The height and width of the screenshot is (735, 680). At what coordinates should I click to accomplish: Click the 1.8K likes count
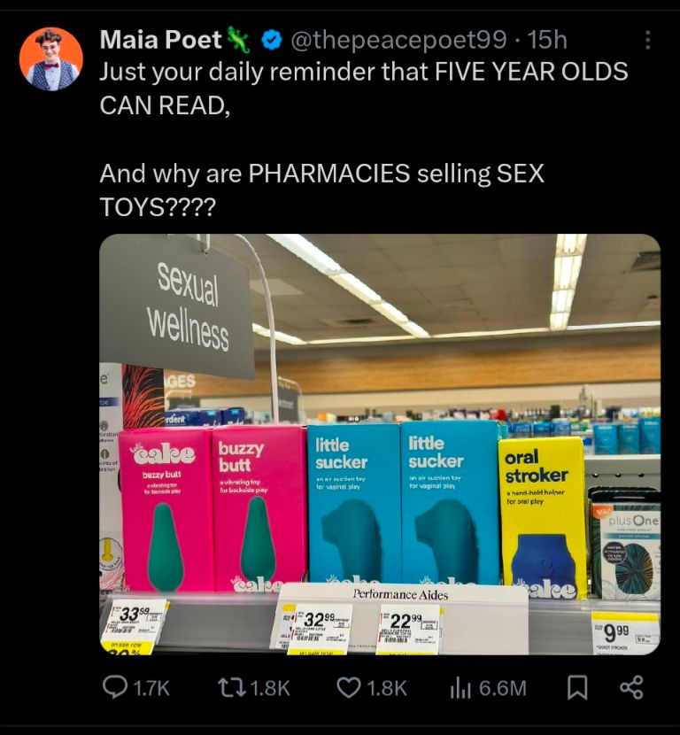pyautogui.click(x=387, y=689)
